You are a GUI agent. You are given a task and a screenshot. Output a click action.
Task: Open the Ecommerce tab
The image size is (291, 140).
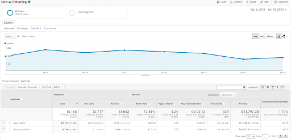(x=50, y=28)
